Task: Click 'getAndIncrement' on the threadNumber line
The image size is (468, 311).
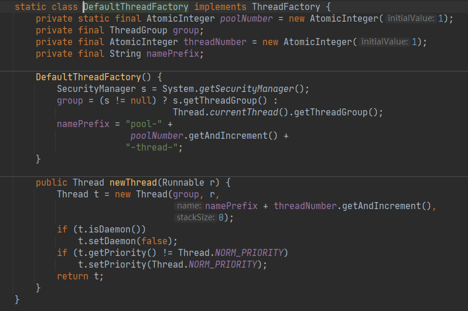Action: coord(381,206)
